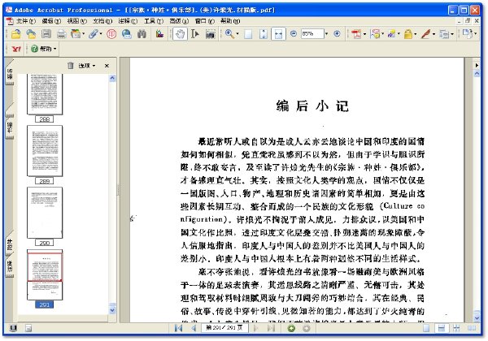Viewport: 488px width, 341px height.
Task: Click the zoom percentage field showing 85%
Action: [312, 33]
